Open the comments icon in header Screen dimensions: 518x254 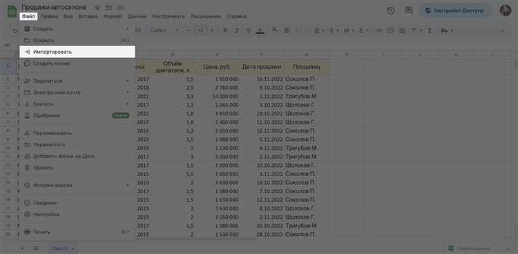tap(408, 10)
